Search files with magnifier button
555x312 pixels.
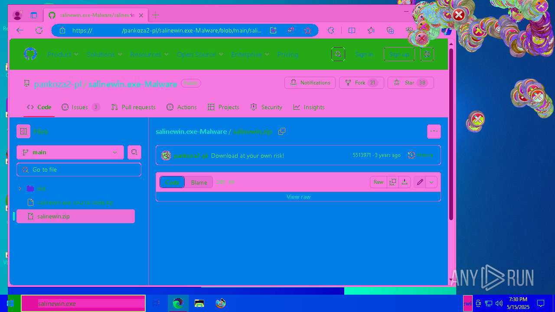coord(134,152)
